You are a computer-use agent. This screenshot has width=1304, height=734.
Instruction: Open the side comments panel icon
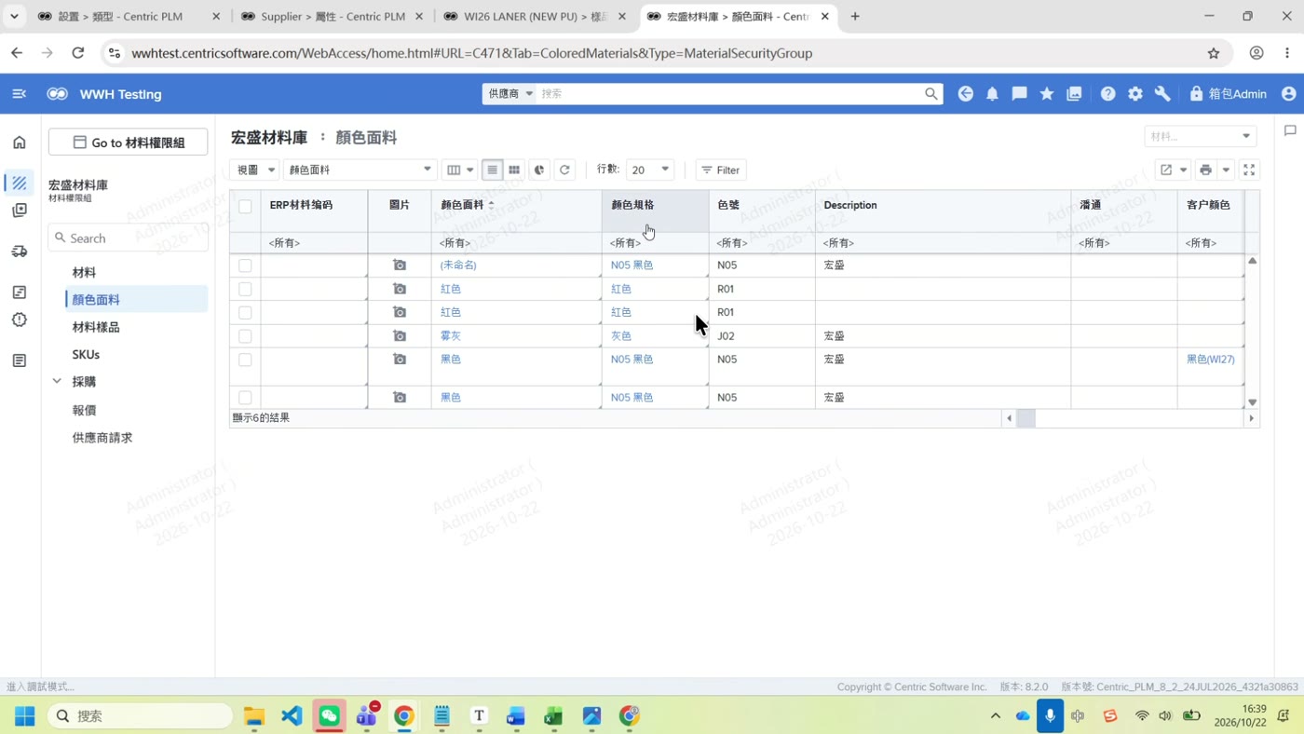point(1290,131)
